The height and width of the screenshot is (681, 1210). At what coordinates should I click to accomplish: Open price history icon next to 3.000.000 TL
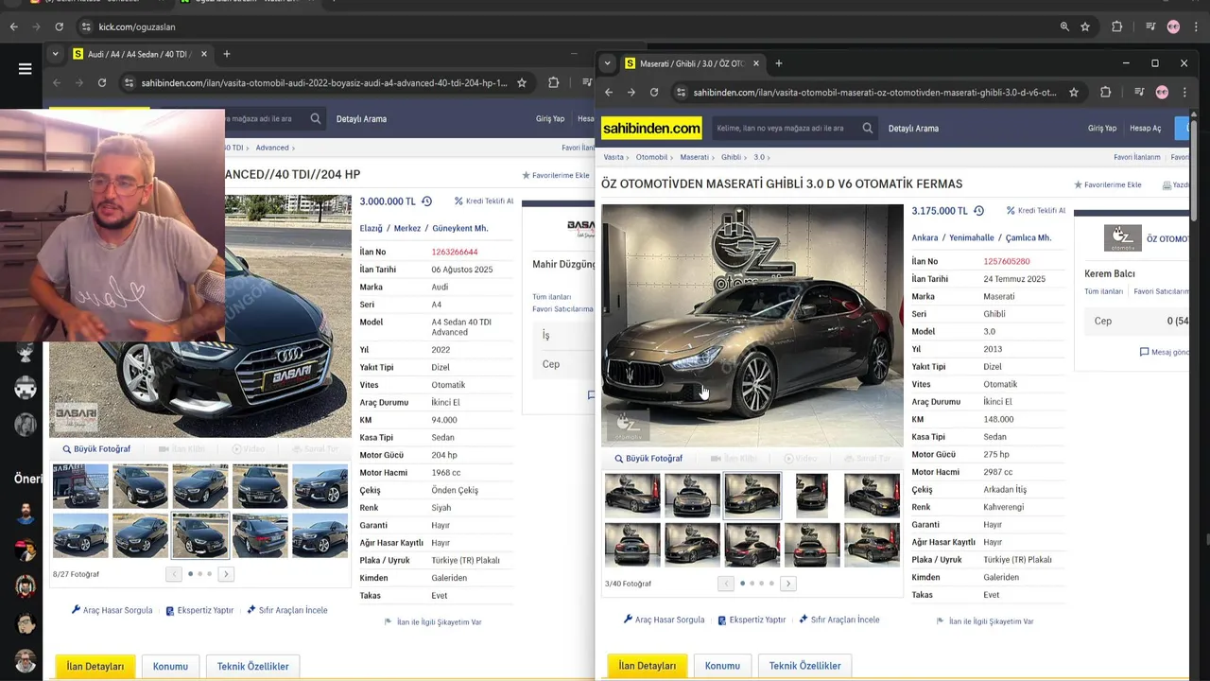pyautogui.click(x=426, y=201)
